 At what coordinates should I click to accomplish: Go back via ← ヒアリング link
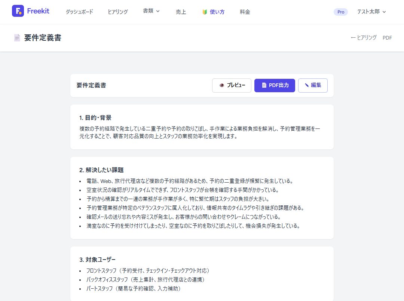[364, 38]
